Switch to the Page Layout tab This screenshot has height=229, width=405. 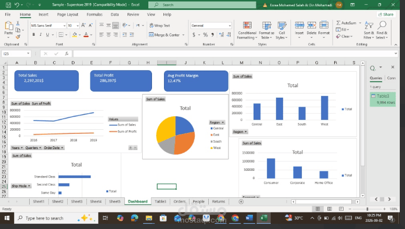(x=68, y=15)
